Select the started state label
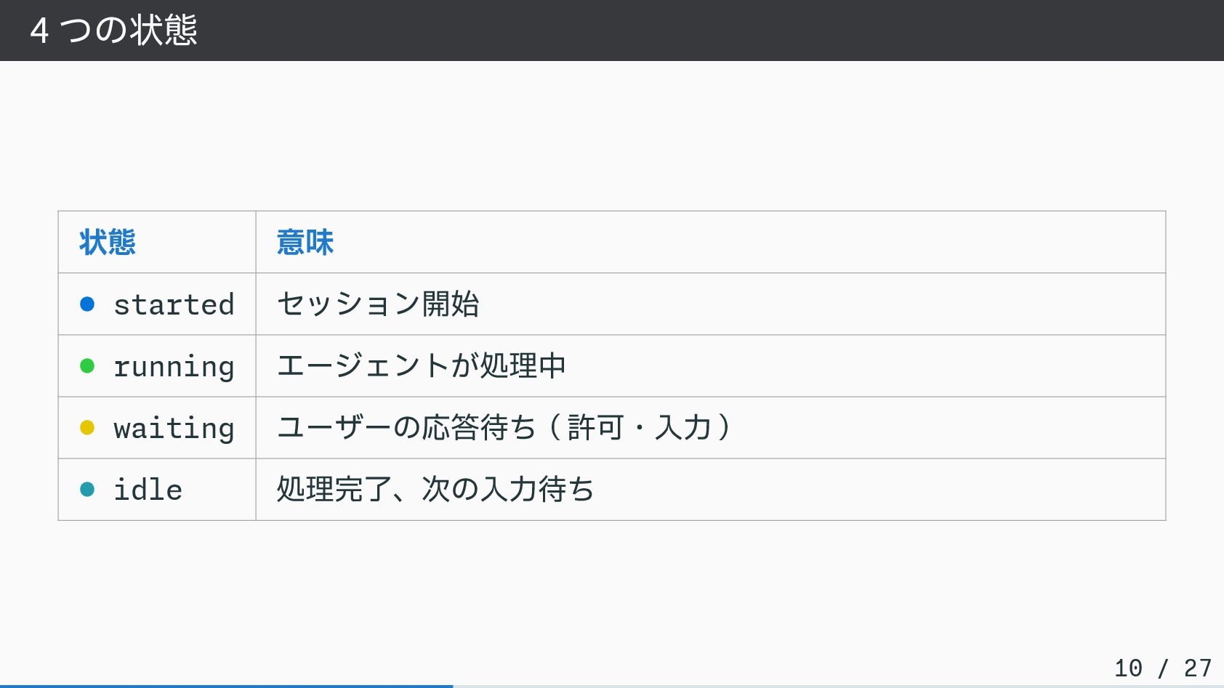 (x=174, y=305)
